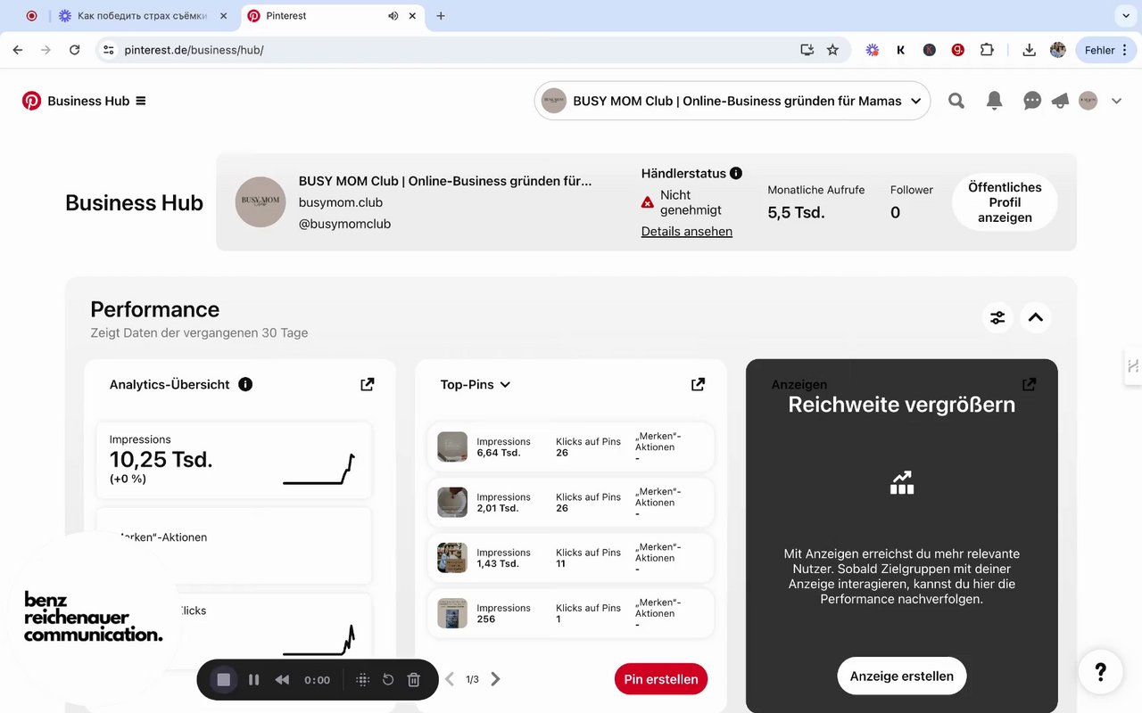Click the browser back button

point(18,50)
